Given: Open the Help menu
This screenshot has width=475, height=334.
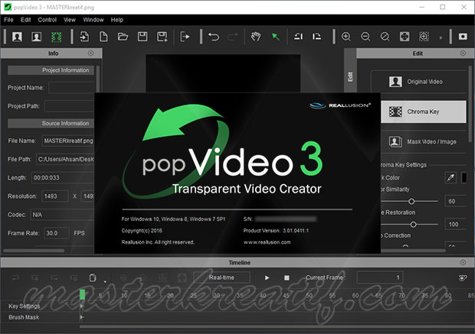Looking at the screenshot, I should (117, 20).
